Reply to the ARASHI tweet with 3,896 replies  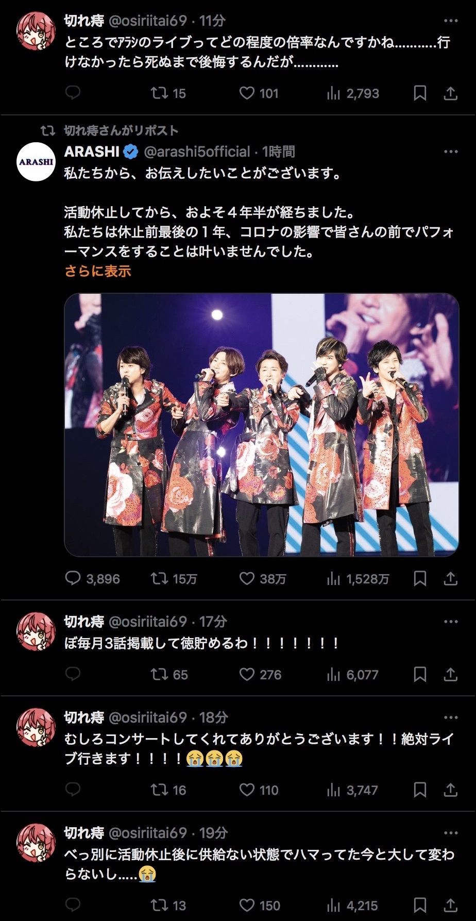(x=73, y=579)
